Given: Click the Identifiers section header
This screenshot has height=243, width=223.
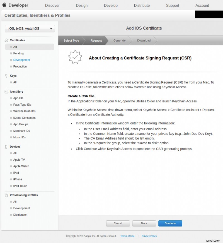Looking at the screenshot, I should tap(16, 92).
